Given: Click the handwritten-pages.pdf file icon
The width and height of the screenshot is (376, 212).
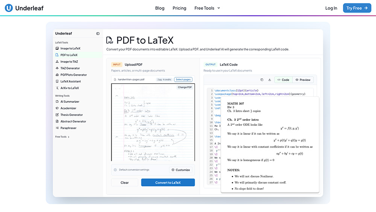Looking at the screenshot, I should point(115,79).
